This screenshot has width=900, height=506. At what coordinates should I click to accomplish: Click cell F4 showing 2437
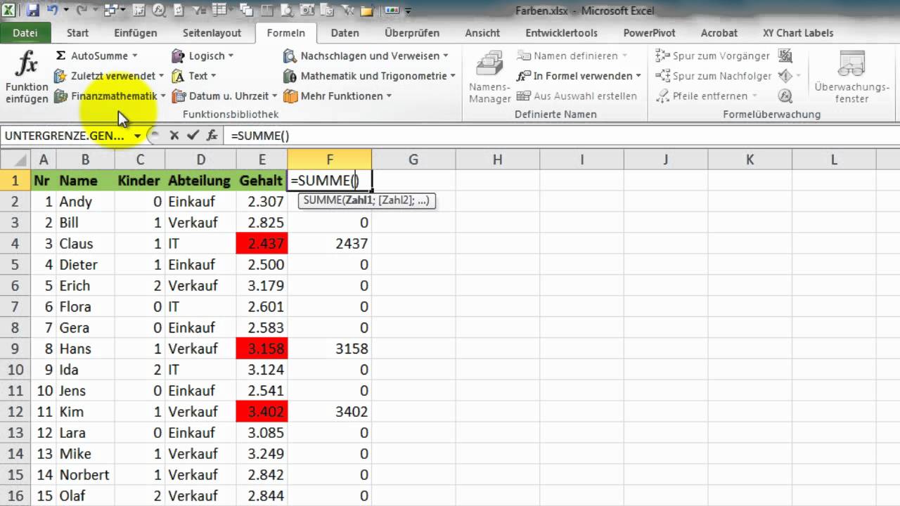point(329,244)
